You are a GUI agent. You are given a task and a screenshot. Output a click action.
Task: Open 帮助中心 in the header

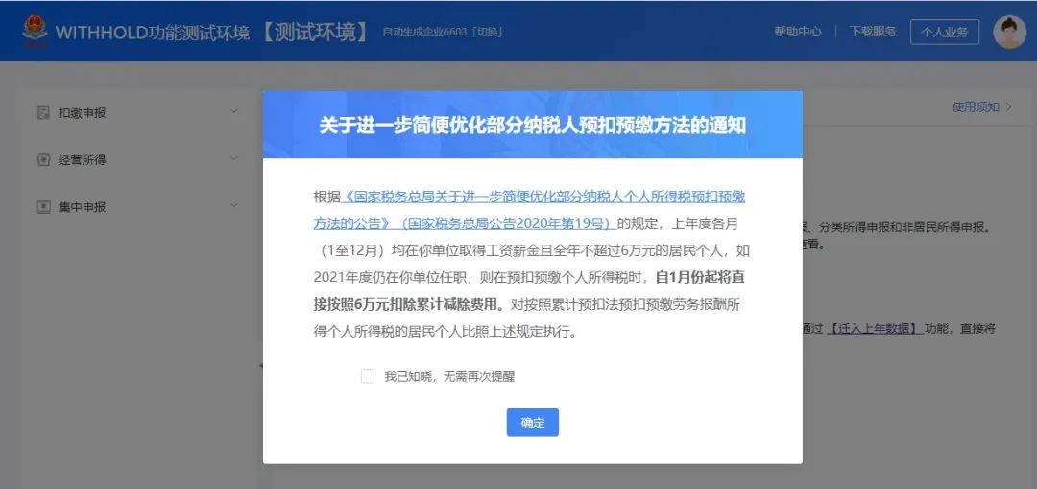[x=798, y=32]
